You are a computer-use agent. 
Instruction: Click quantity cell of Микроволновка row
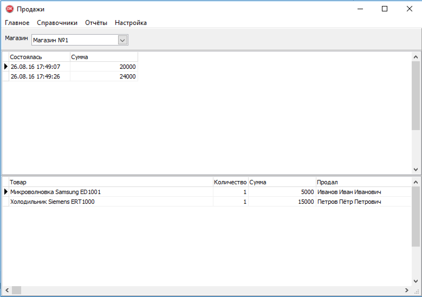[231, 192]
